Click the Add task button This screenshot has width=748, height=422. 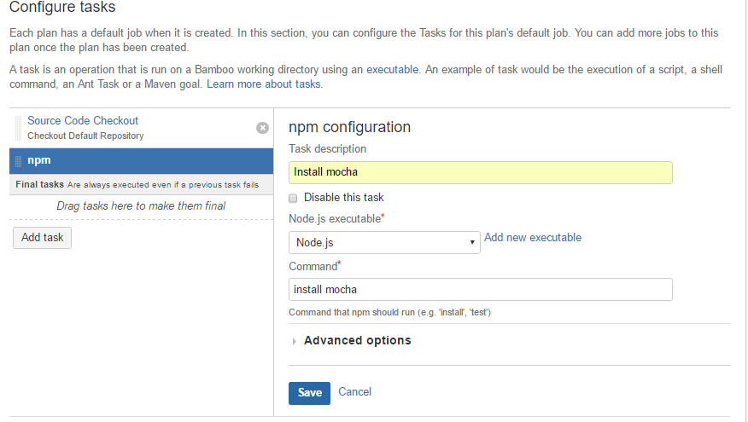click(43, 237)
